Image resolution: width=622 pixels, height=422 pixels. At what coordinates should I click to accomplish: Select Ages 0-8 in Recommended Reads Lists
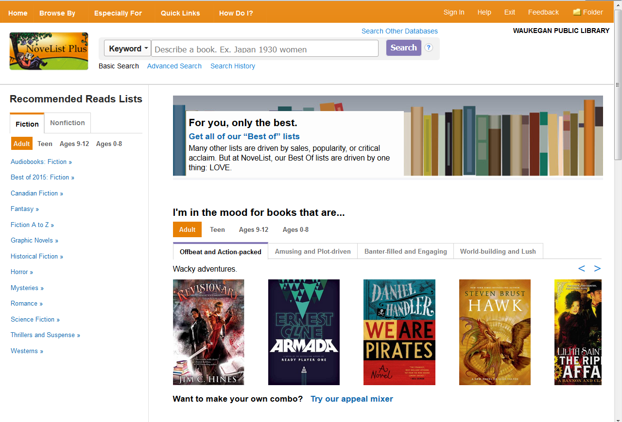click(109, 144)
